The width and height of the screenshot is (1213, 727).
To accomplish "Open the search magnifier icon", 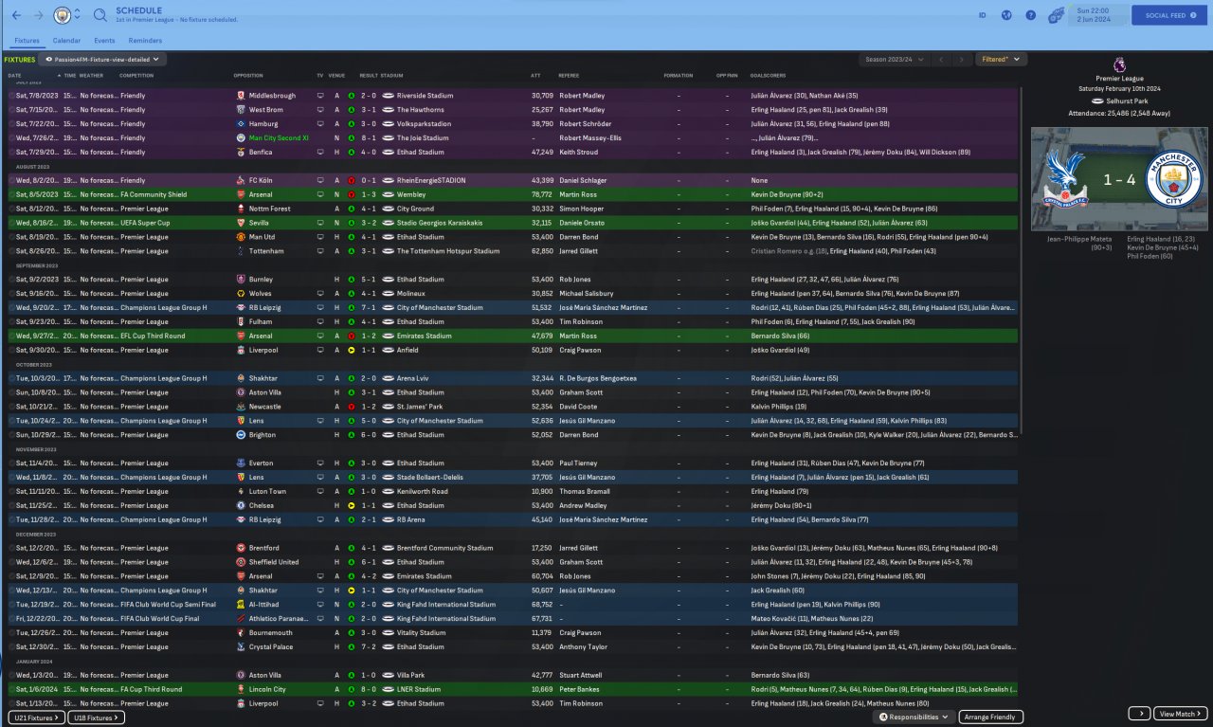I will click(x=100, y=15).
